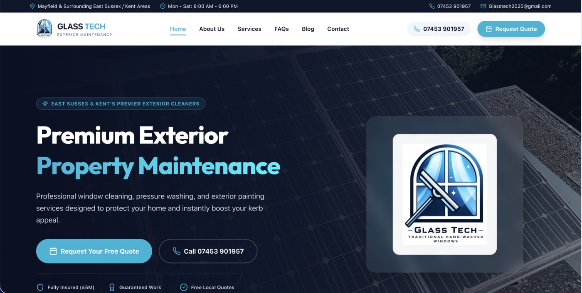Click Request Your Free Quote button
This screenshot has height=293, width=582.
[x=94, y=251]
